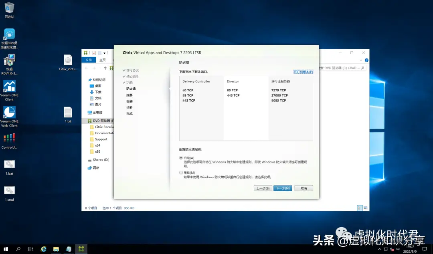Select the running Citrix installer taskbar icon

[x=81, y=248]
